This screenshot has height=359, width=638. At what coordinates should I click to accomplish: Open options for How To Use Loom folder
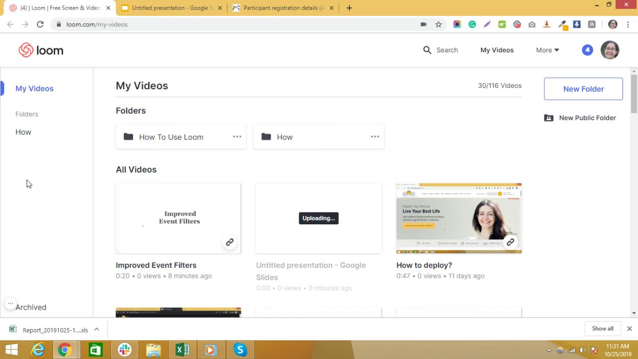pos(237,137)
